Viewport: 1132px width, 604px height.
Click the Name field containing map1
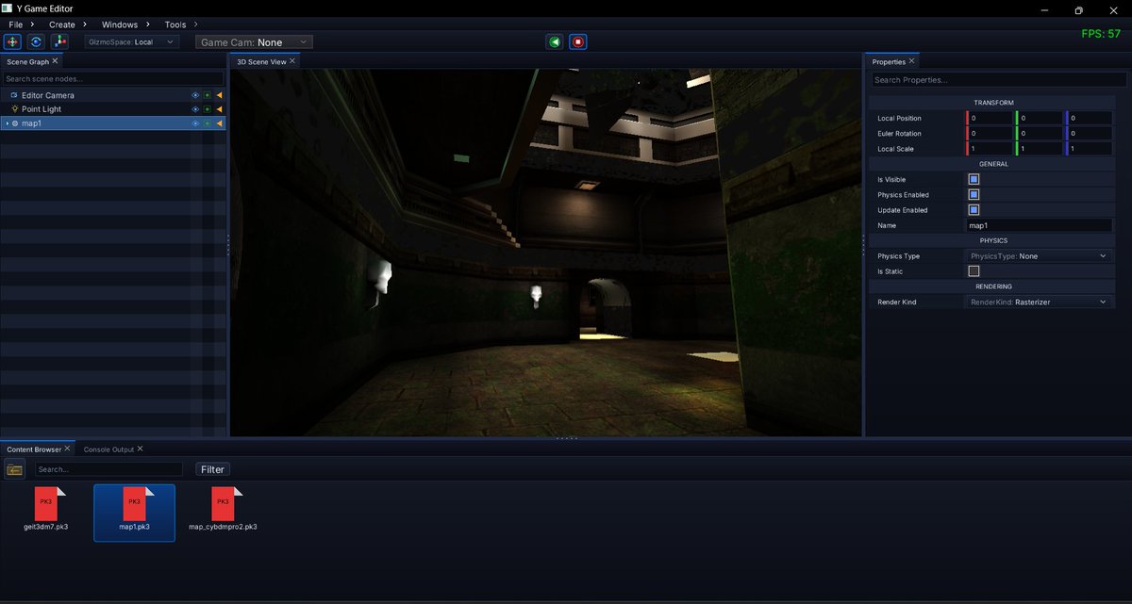pyautogui.click(x=1040, y=225)
